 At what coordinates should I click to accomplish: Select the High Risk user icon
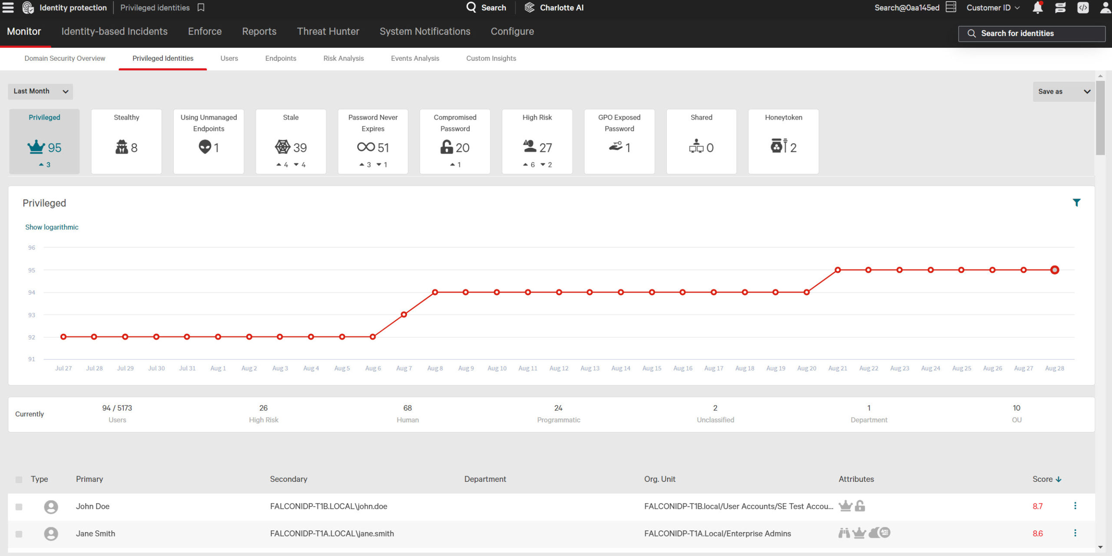529,146
